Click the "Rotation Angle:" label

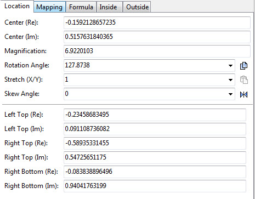click(27, 65)
